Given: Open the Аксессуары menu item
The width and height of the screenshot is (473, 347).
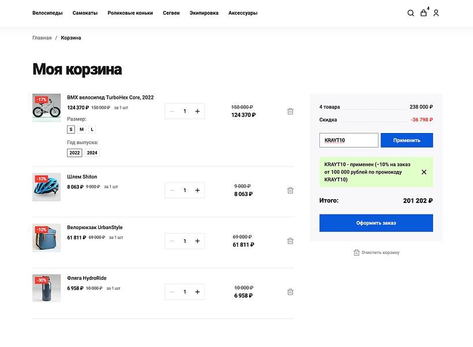Looking at the screenshot, I should 243,13.
